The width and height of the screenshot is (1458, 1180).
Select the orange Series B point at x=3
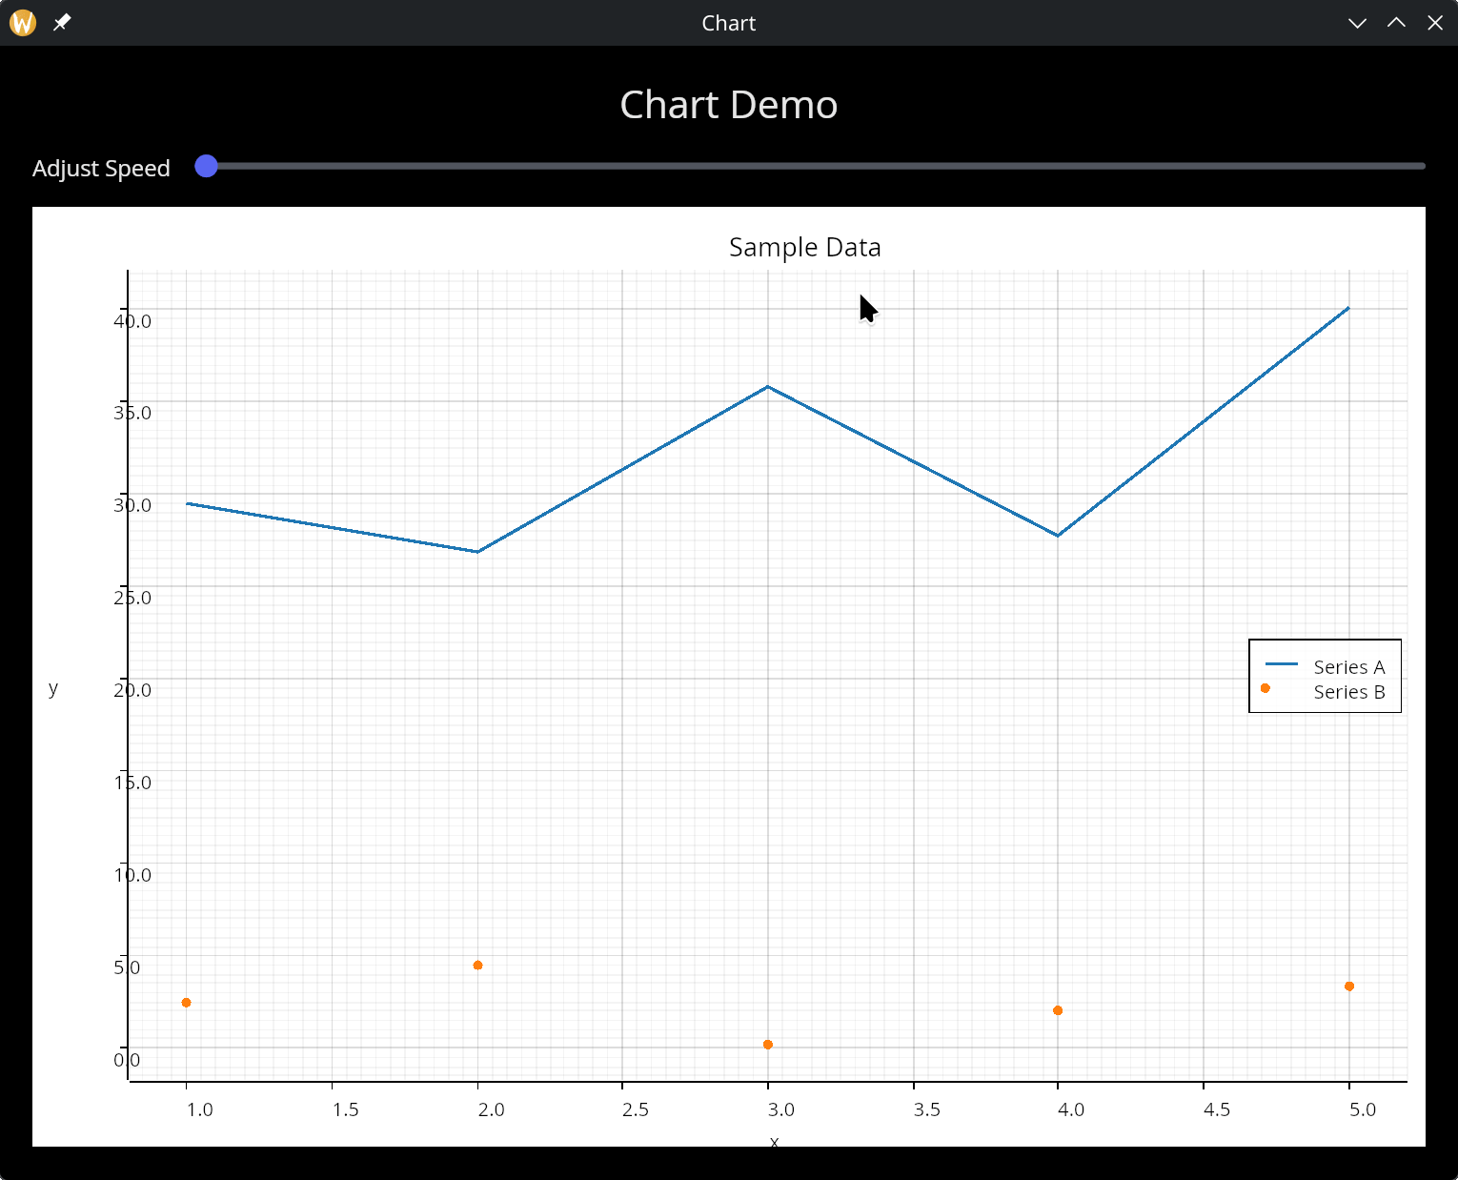click(769, 1045)
